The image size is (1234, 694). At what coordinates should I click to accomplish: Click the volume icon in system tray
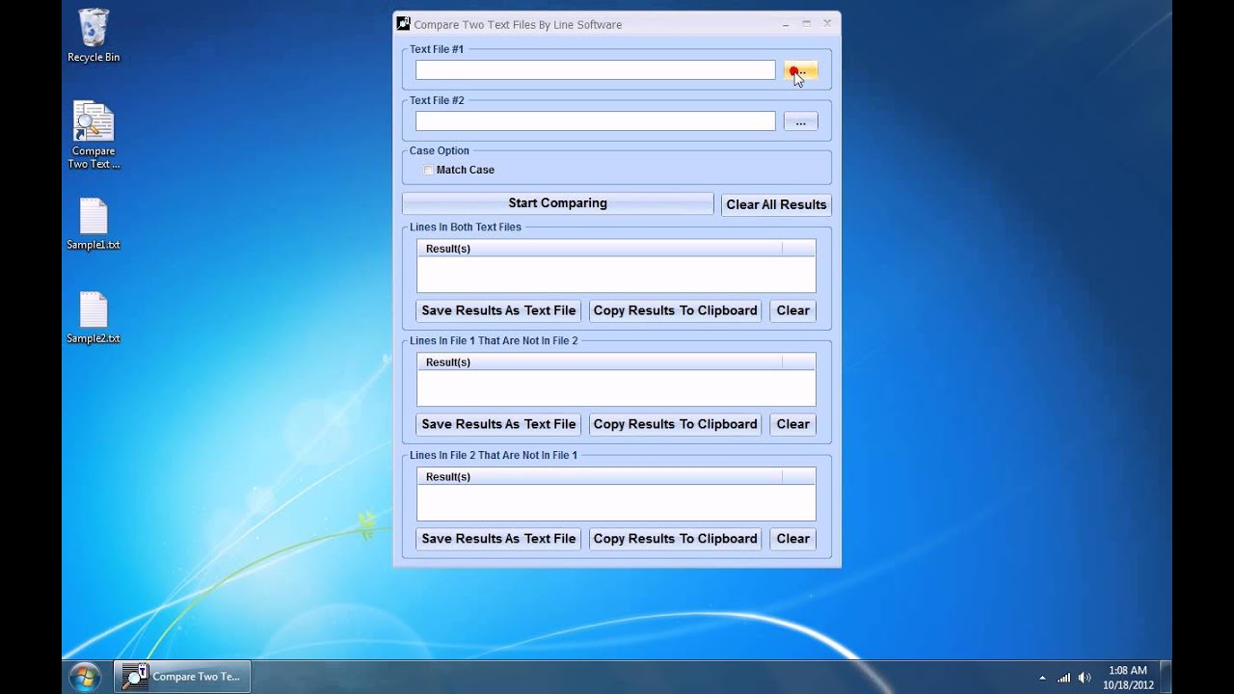coord(1085,676)
